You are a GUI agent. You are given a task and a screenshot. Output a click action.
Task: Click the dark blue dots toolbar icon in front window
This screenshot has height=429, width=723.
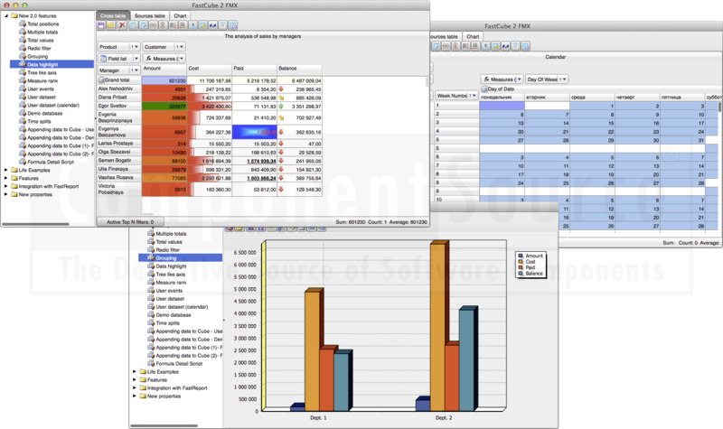(x=212, y=25)
